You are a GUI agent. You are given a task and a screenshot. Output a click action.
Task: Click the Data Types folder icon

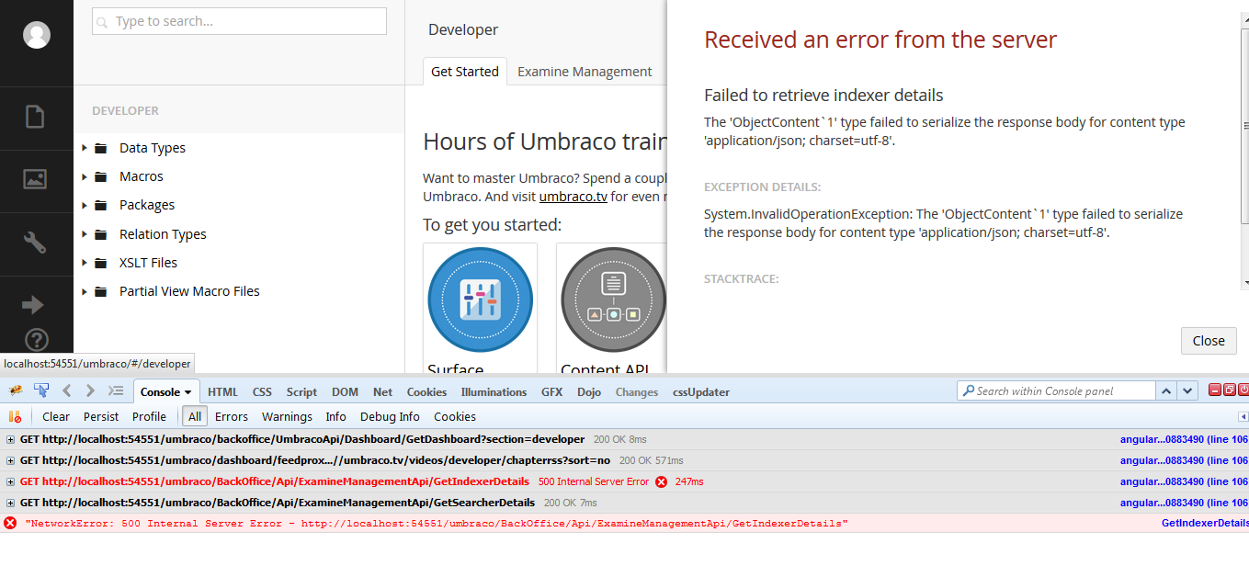tap(101, 148)
